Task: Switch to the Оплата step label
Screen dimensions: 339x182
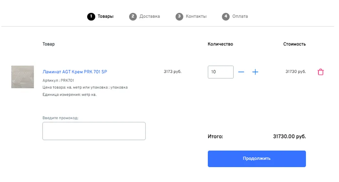Action: coord(240,16)
